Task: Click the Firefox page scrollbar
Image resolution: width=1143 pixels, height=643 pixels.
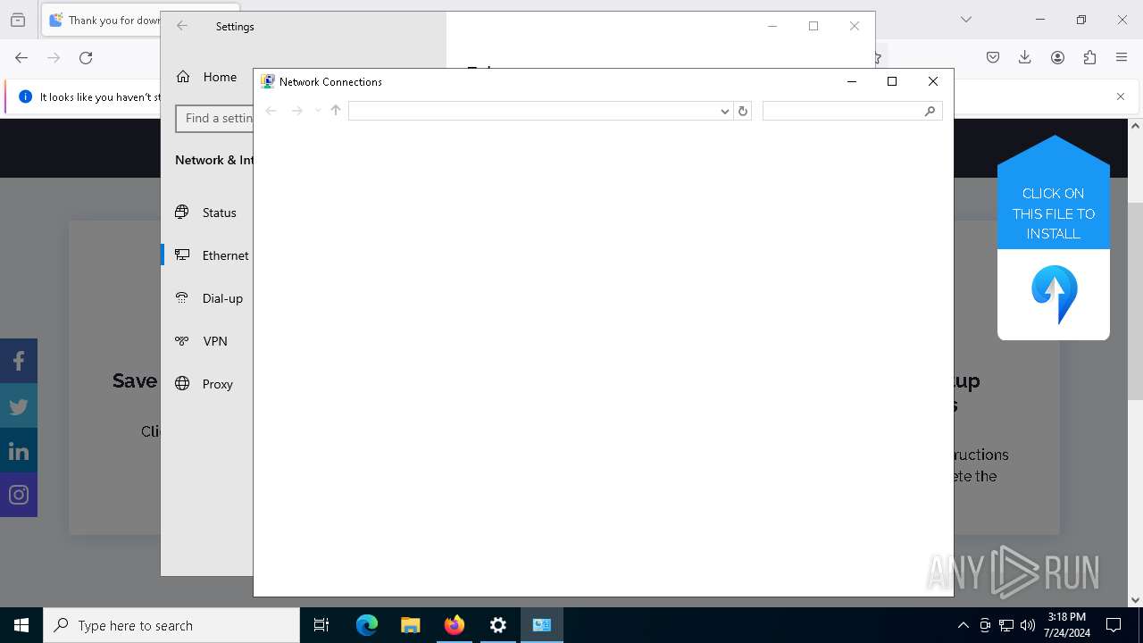Action: pyautogui.click(x=1136, y=301)
